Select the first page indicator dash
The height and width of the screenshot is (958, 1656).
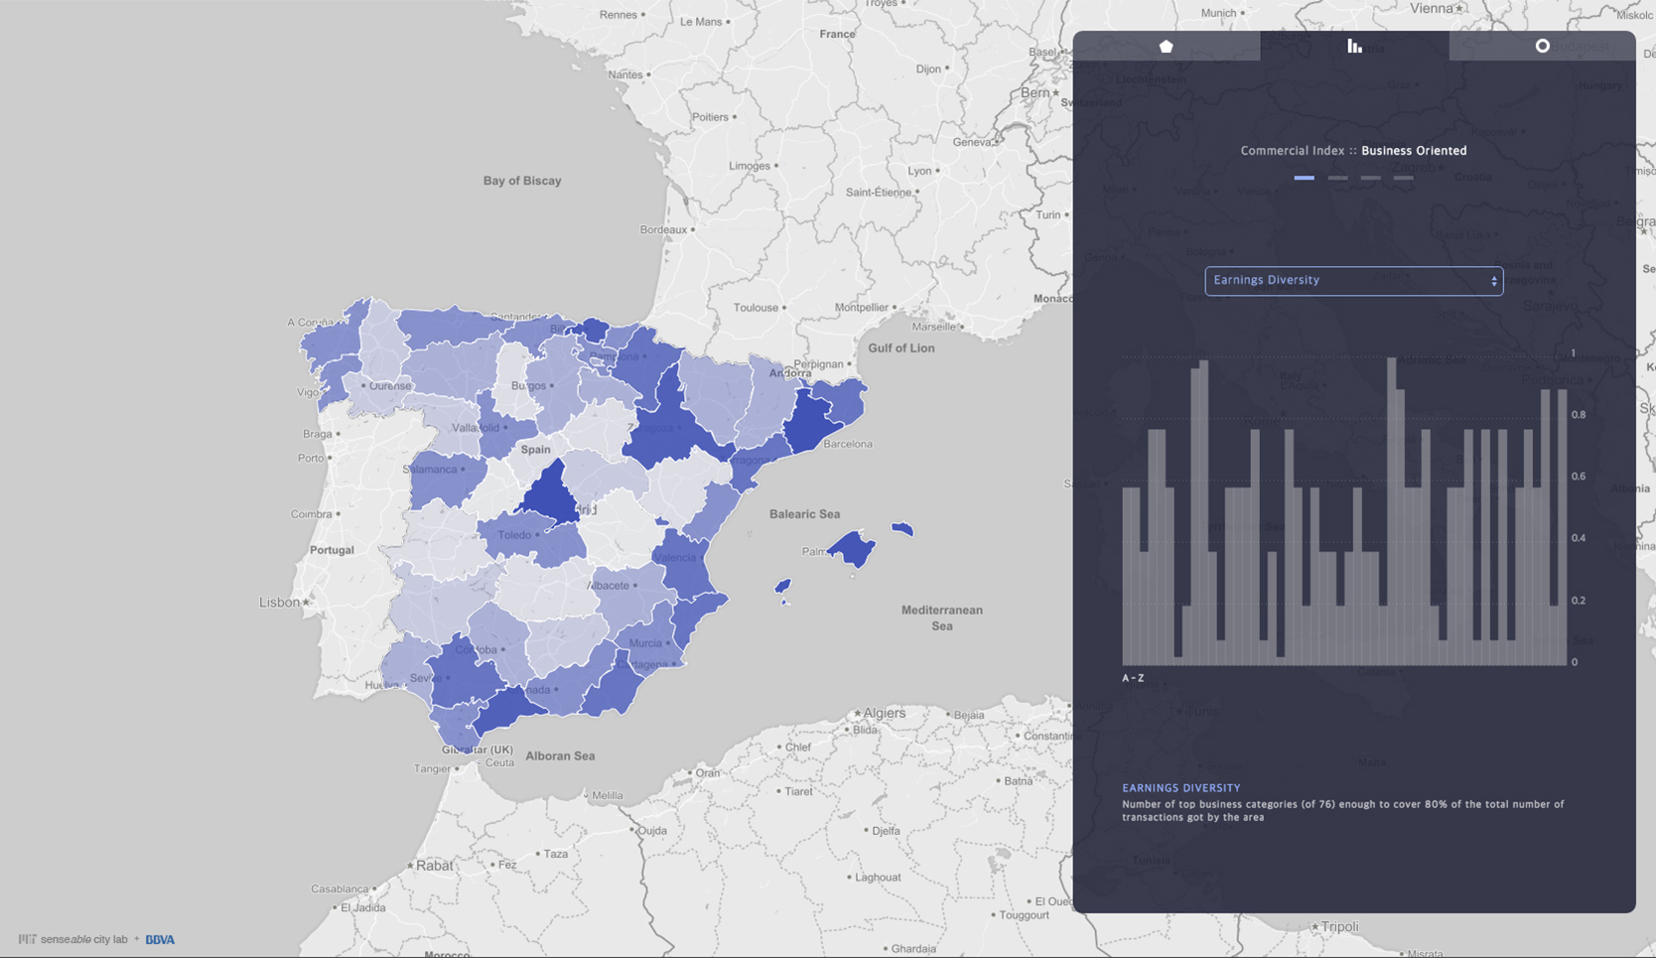pos(1304,178)
